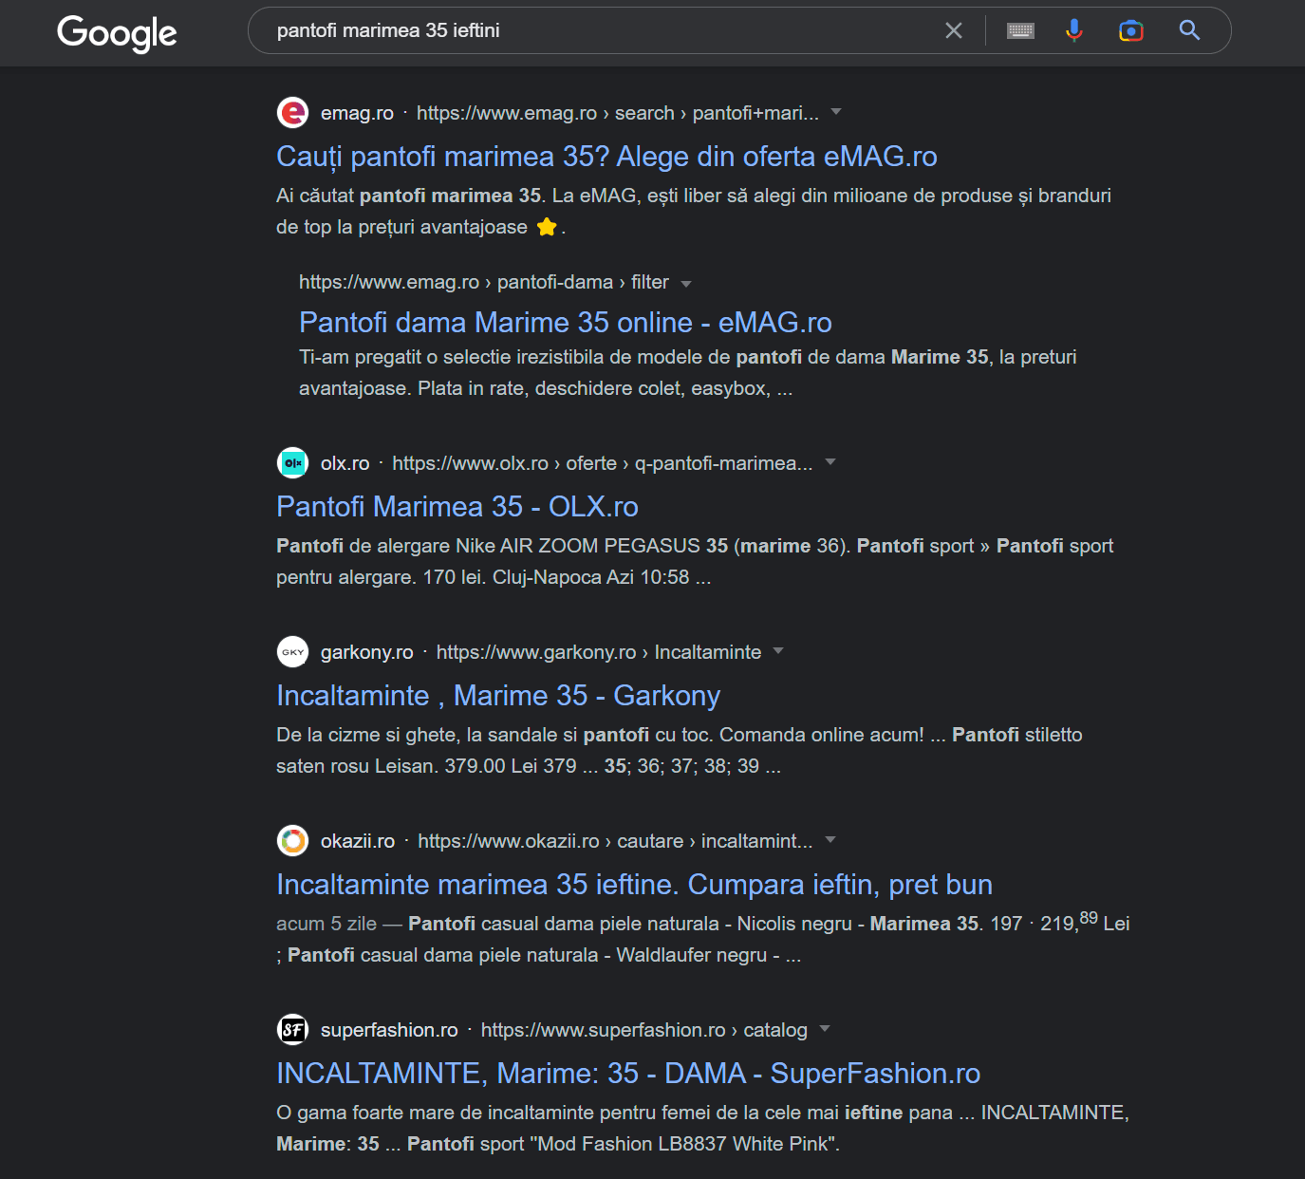
Task: Click the garkony.ro favicon
Action: 292,652
